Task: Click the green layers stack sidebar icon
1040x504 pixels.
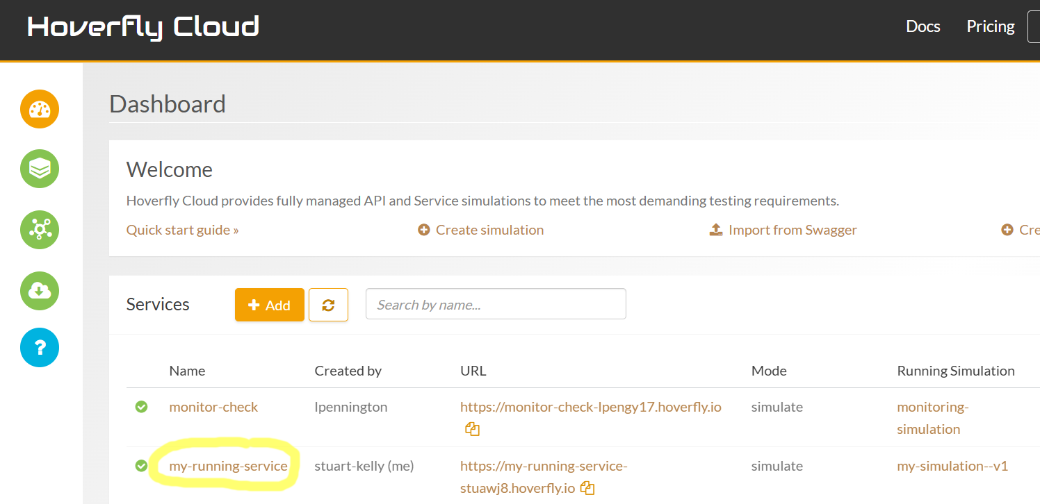Action: click(40, 169)
